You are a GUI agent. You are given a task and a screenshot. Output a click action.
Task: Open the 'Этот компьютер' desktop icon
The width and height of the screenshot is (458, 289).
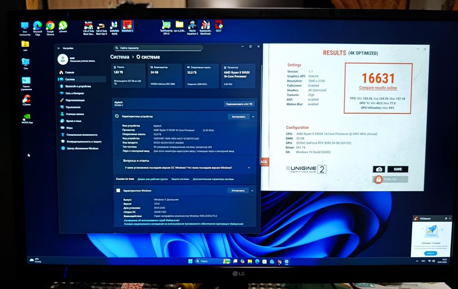click(x=25, y=29)
